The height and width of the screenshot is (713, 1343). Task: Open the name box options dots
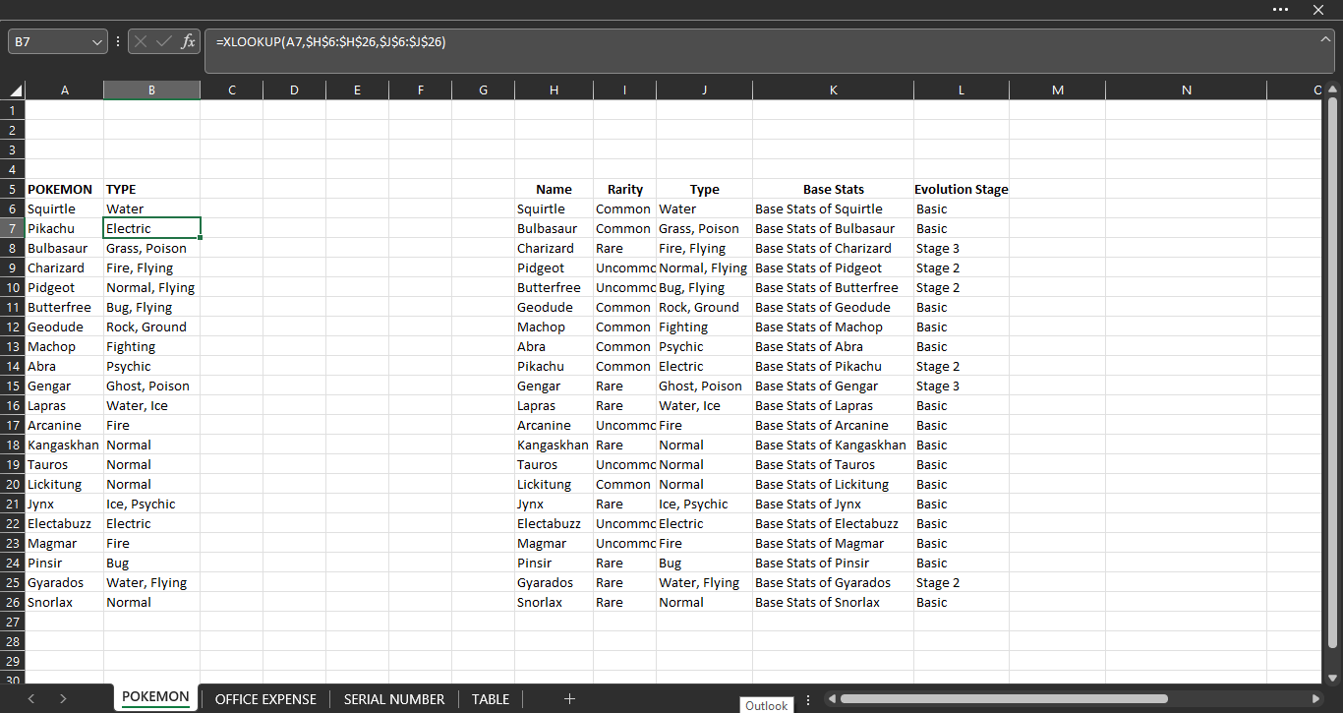(x=119, y=42)
